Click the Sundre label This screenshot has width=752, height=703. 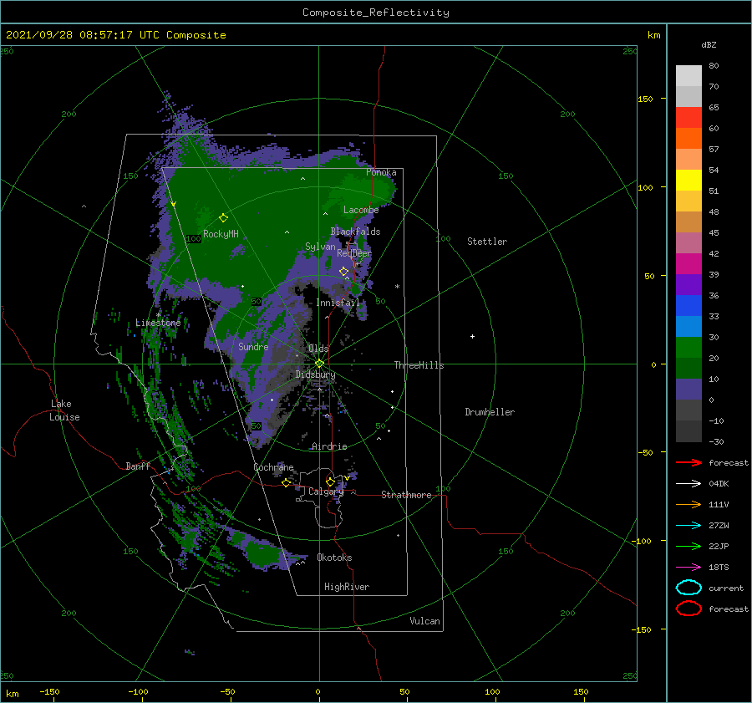pyautogui.click(x=253, y=346)
